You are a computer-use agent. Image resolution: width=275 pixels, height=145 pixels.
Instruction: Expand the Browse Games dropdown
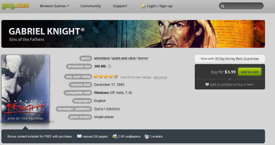pyautogui.click(x=55, y=6)
